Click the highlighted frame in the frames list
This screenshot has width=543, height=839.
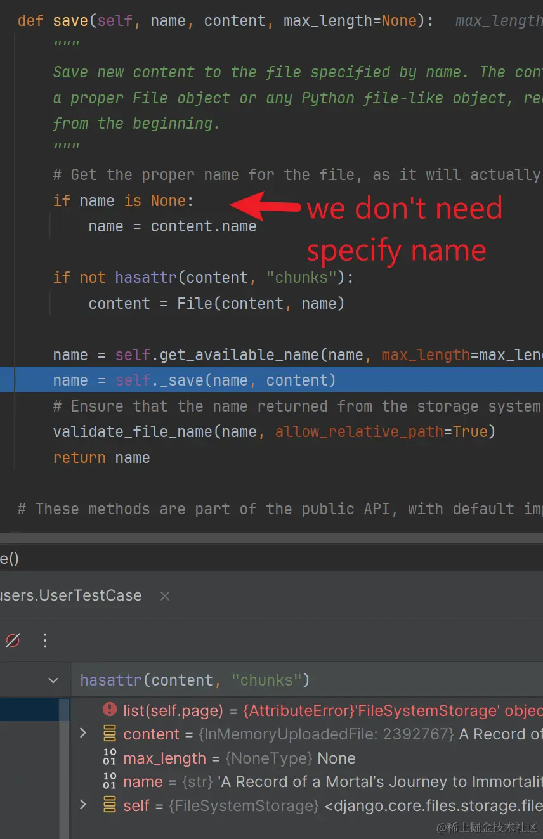point(29,710)
